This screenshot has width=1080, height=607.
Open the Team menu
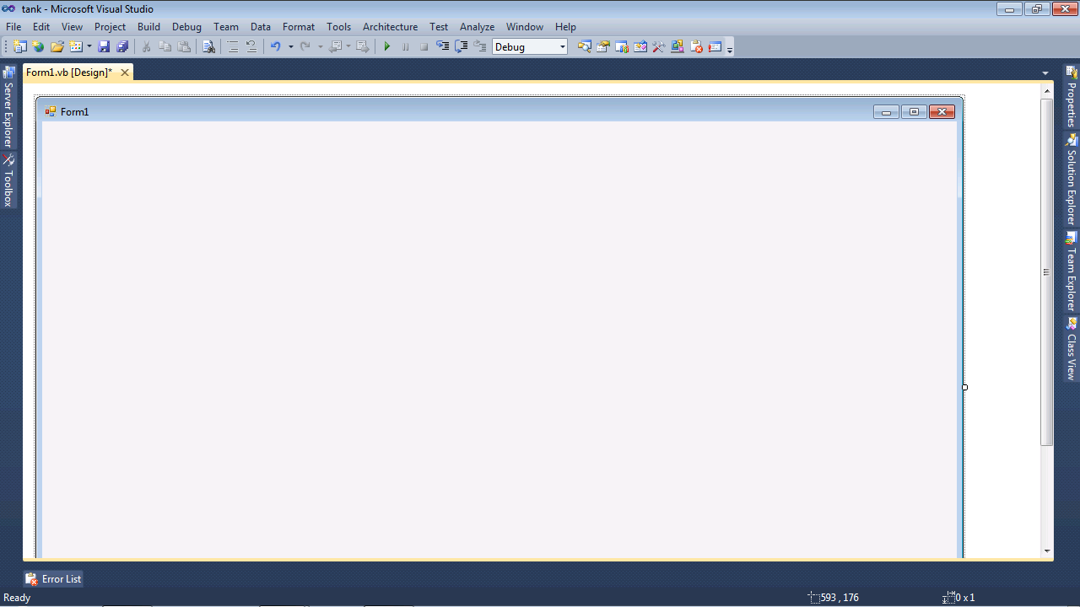(225, 27)
